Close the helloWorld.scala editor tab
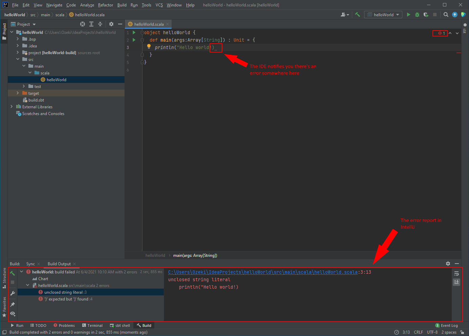The width and height of the screenshot is (469, 336). [167, 24]
